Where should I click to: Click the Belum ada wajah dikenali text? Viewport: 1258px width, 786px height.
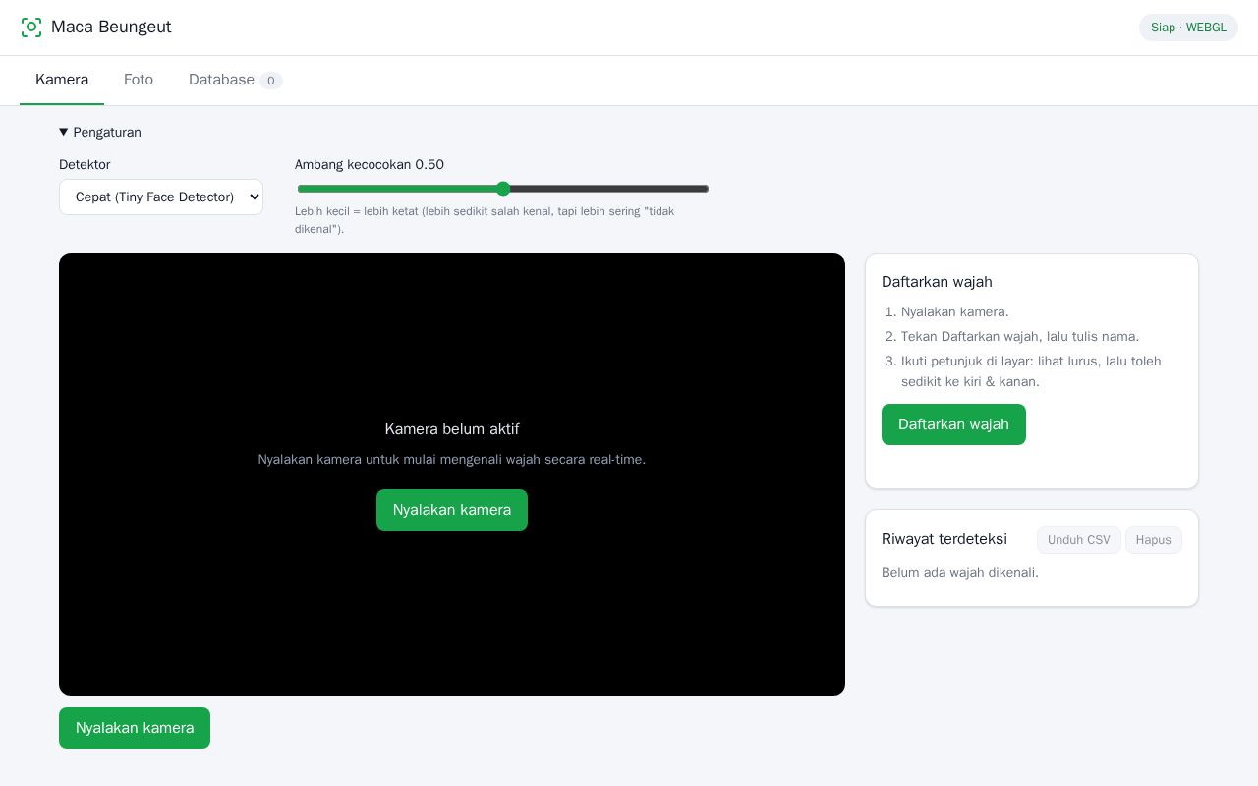click(960, 573)
